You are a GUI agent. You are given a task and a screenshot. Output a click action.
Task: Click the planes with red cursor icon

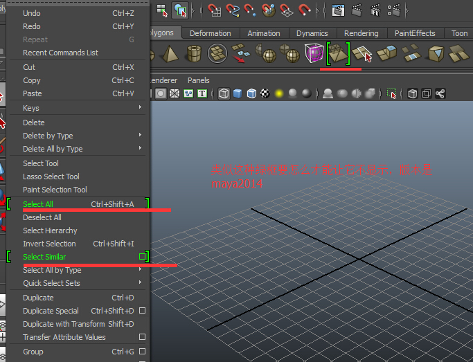[362, 54]
